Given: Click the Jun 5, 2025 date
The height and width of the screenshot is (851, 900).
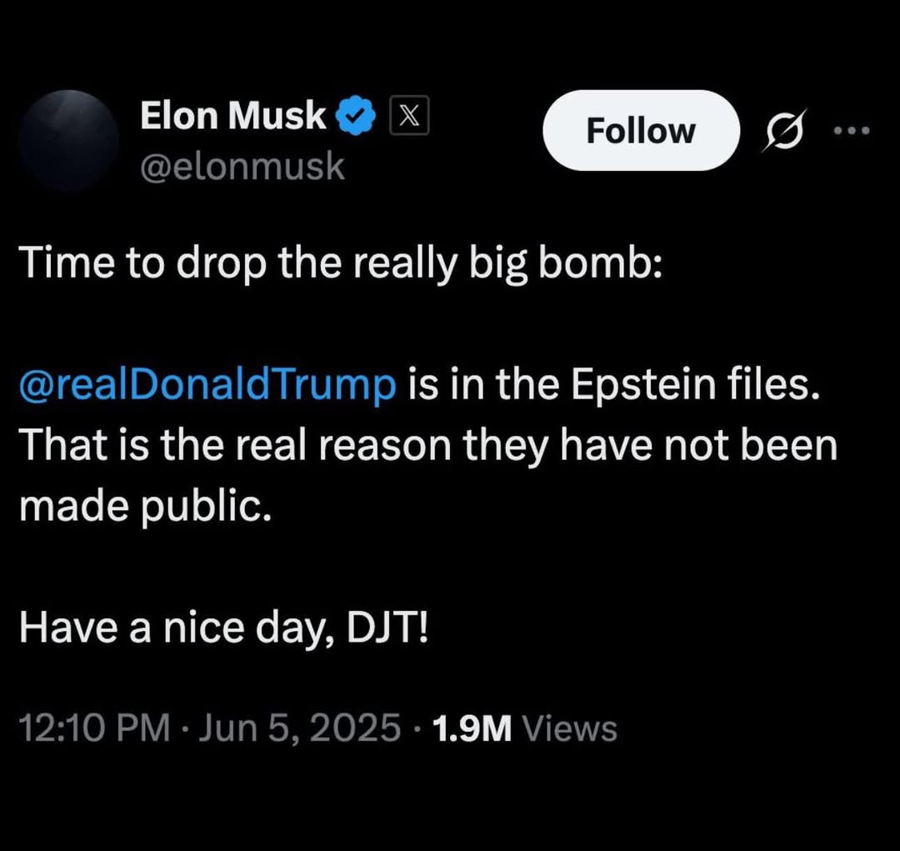Looking at the screenshot, I should click(x=299, y=728).
